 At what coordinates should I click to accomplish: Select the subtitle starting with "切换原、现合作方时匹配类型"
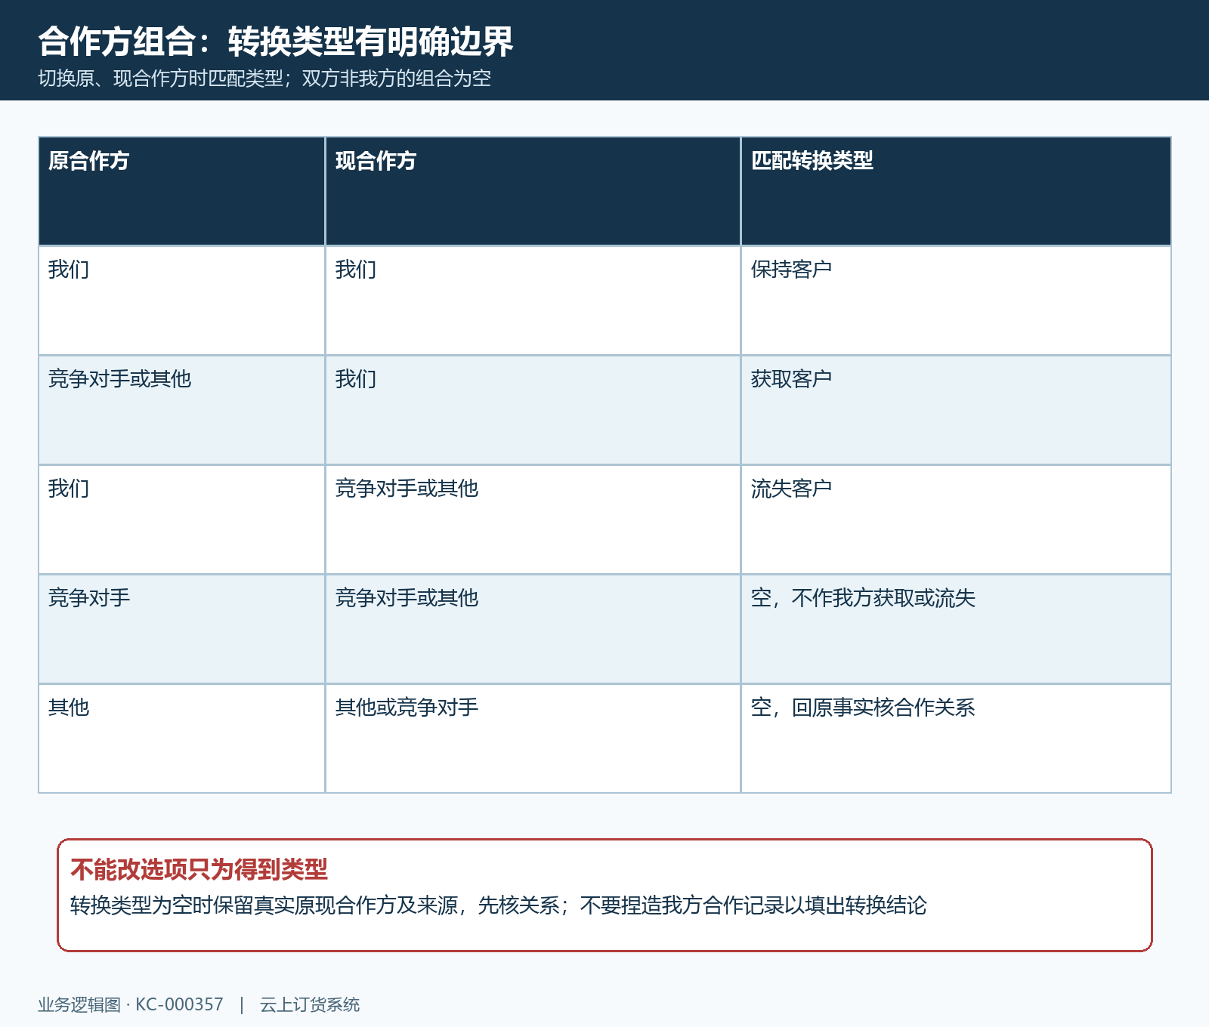[264, 79]
